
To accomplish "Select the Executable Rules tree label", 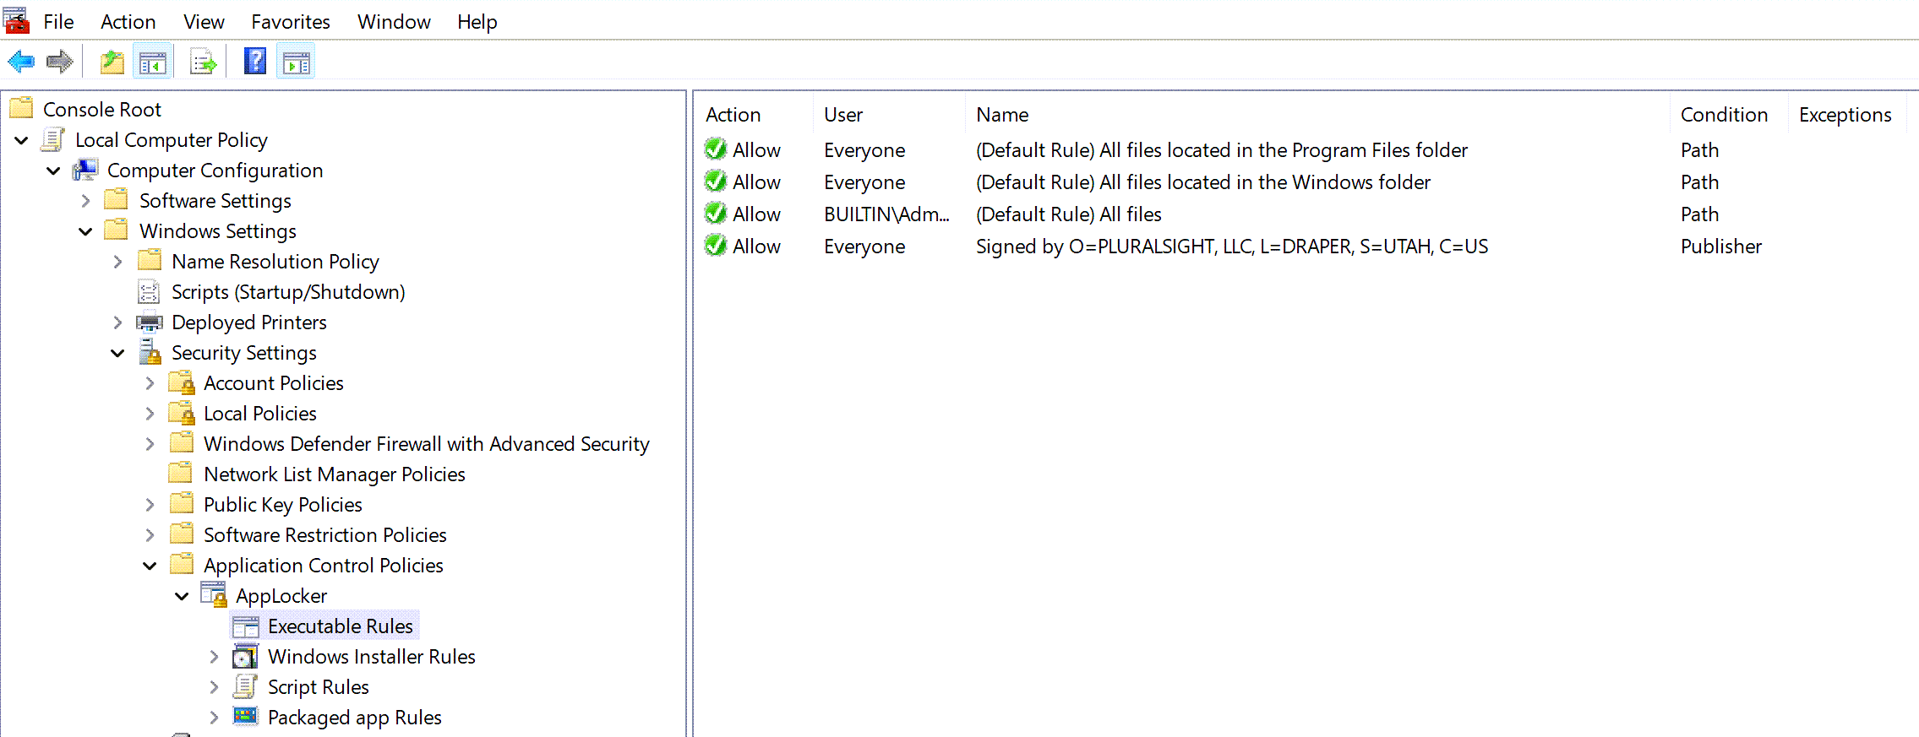I will pyautogui.click(x=341, y=626).
